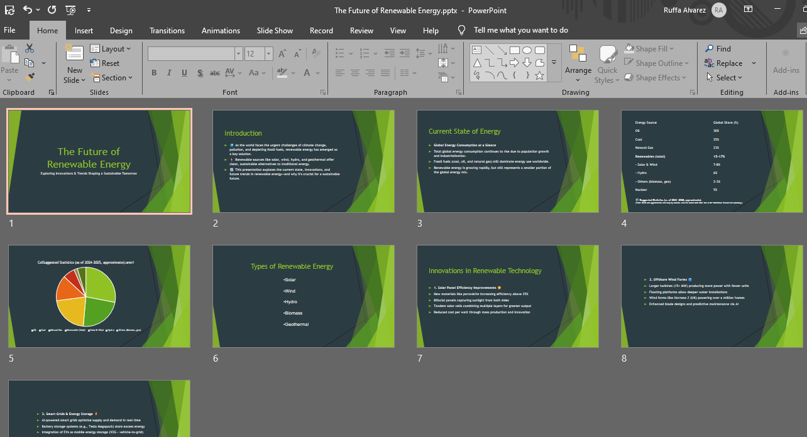
Task: Open the Design ribbon tab
Action: [121, 30]
